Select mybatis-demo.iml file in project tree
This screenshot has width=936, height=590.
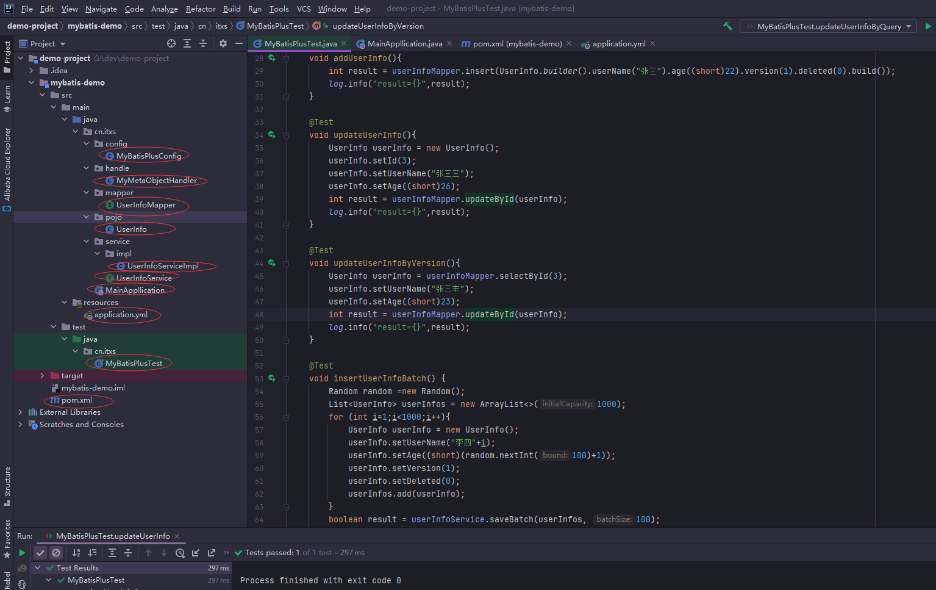click(x=93, y=388)
